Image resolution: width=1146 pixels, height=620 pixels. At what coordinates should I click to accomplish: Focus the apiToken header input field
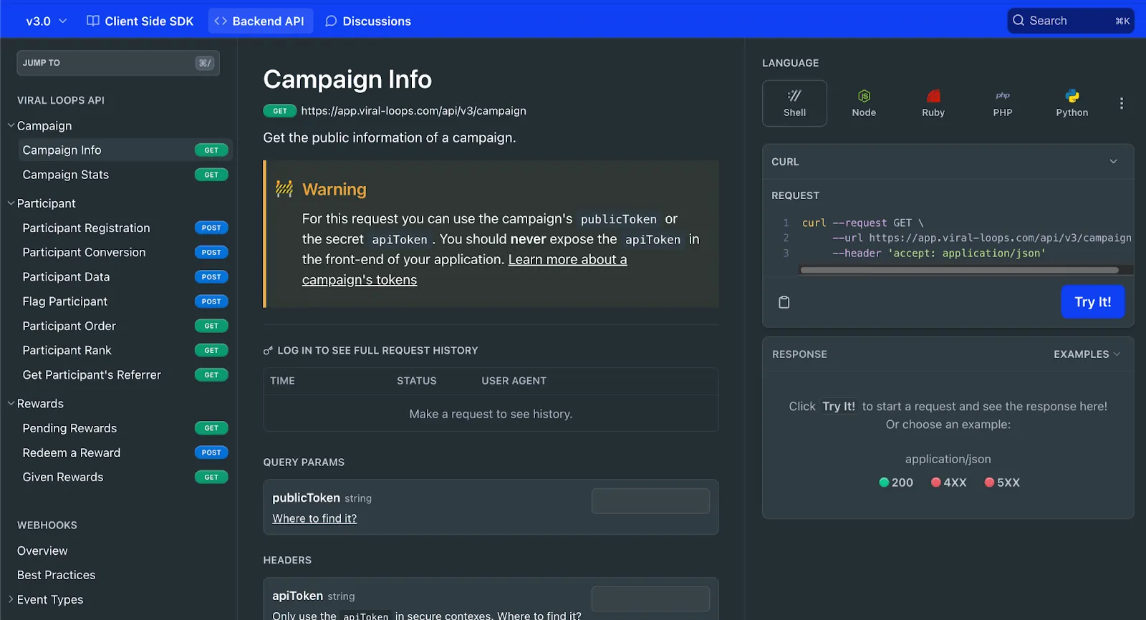point(650,599)
